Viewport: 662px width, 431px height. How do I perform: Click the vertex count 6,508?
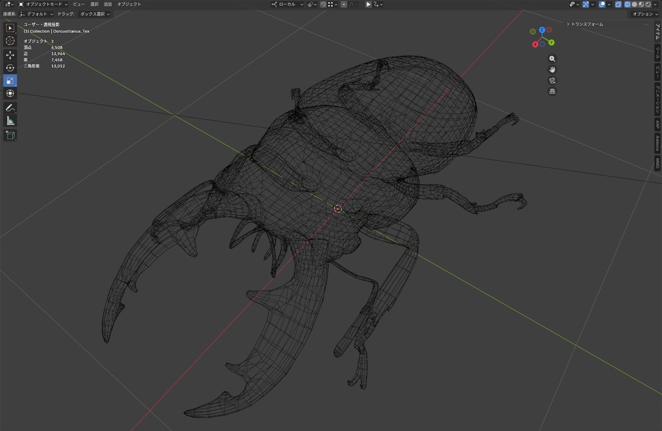[57, 48]
